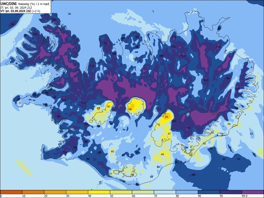Click the '83' humidity value over the sea
This screenshot has width=264, height=198.
point(251,134)
